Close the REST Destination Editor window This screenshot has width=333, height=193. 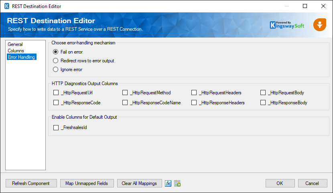323,6
